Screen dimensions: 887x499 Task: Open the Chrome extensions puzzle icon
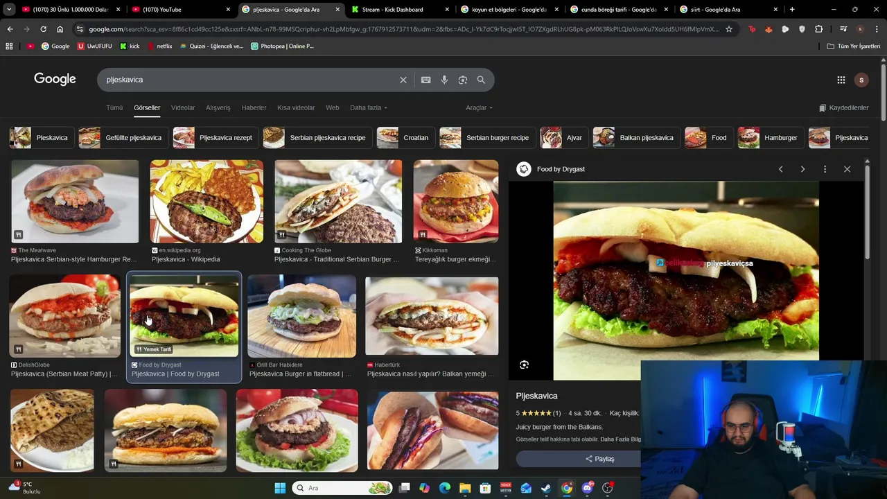click(x=819, y=29)
